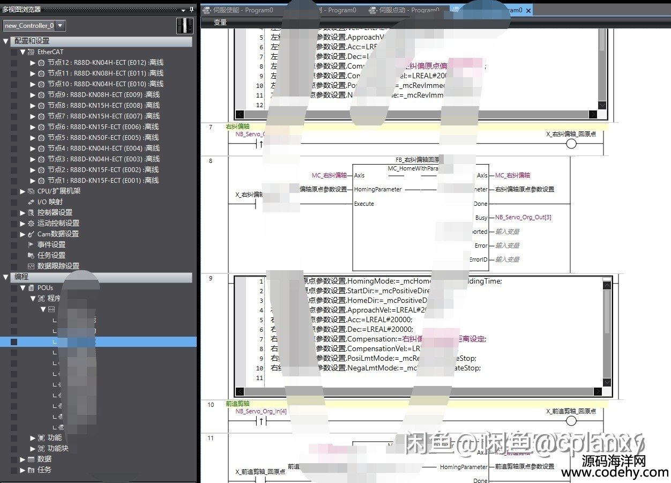Click scroll-left arrow of rung 9 code box
This screenshot has height=483, width=671.
pyautogui.click(x=240, y=392)
